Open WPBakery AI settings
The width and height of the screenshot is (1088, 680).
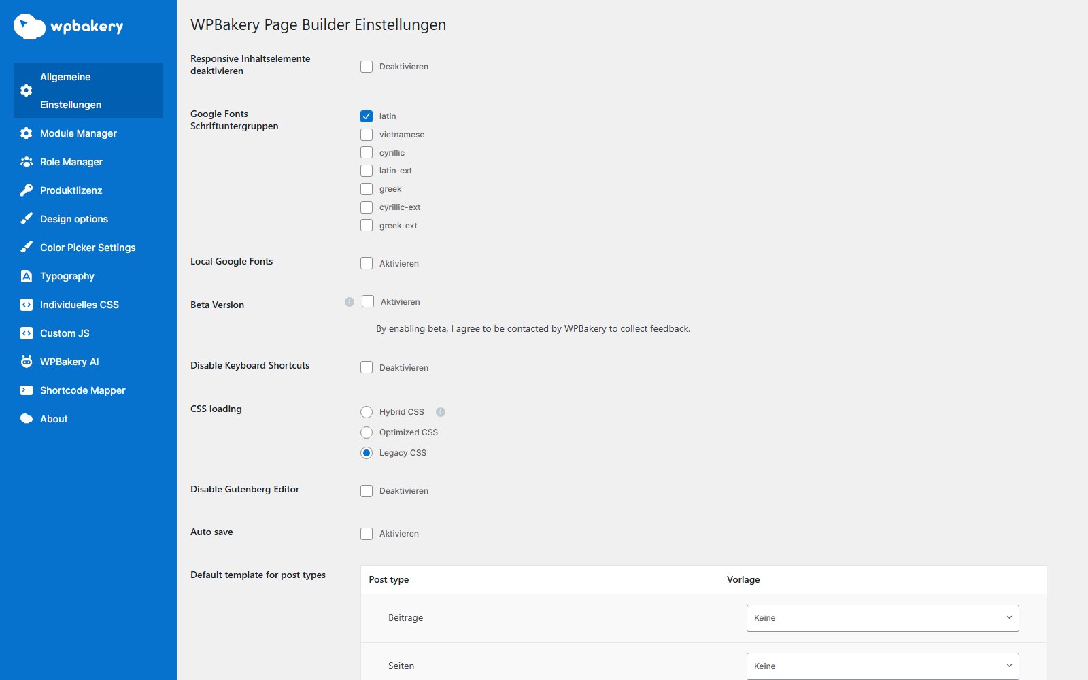click(x=88, y=362)
